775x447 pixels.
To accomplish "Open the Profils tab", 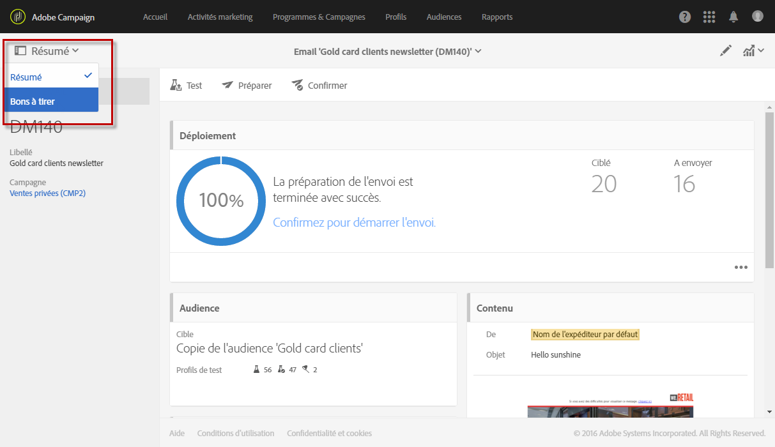I will (x=396, y=17).
